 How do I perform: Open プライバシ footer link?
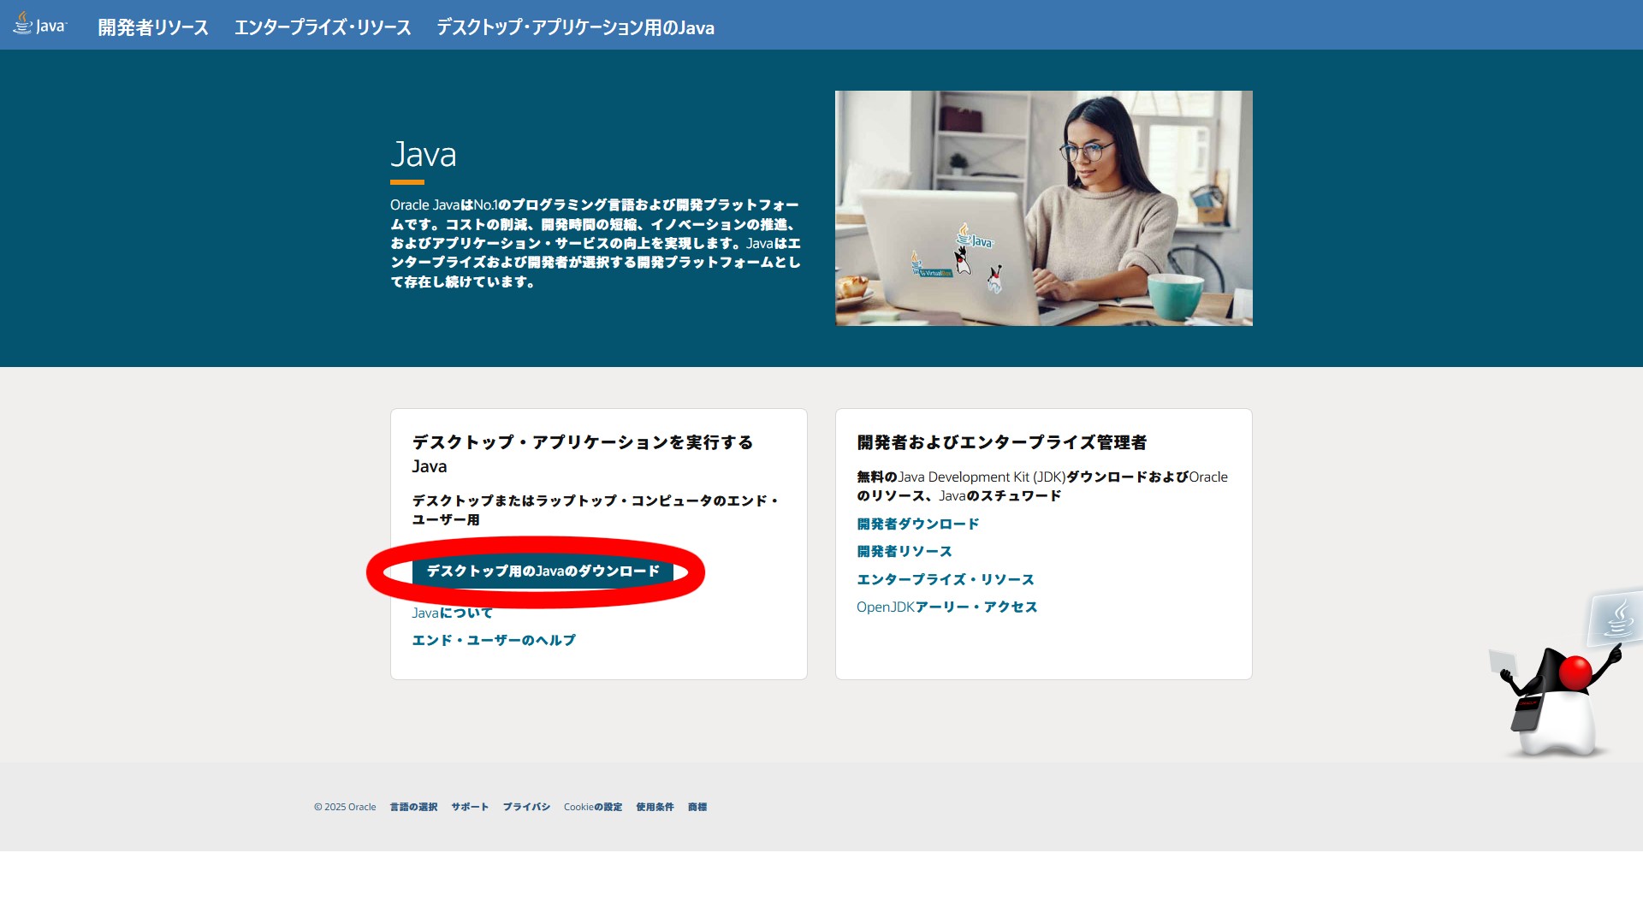[526, 807]
